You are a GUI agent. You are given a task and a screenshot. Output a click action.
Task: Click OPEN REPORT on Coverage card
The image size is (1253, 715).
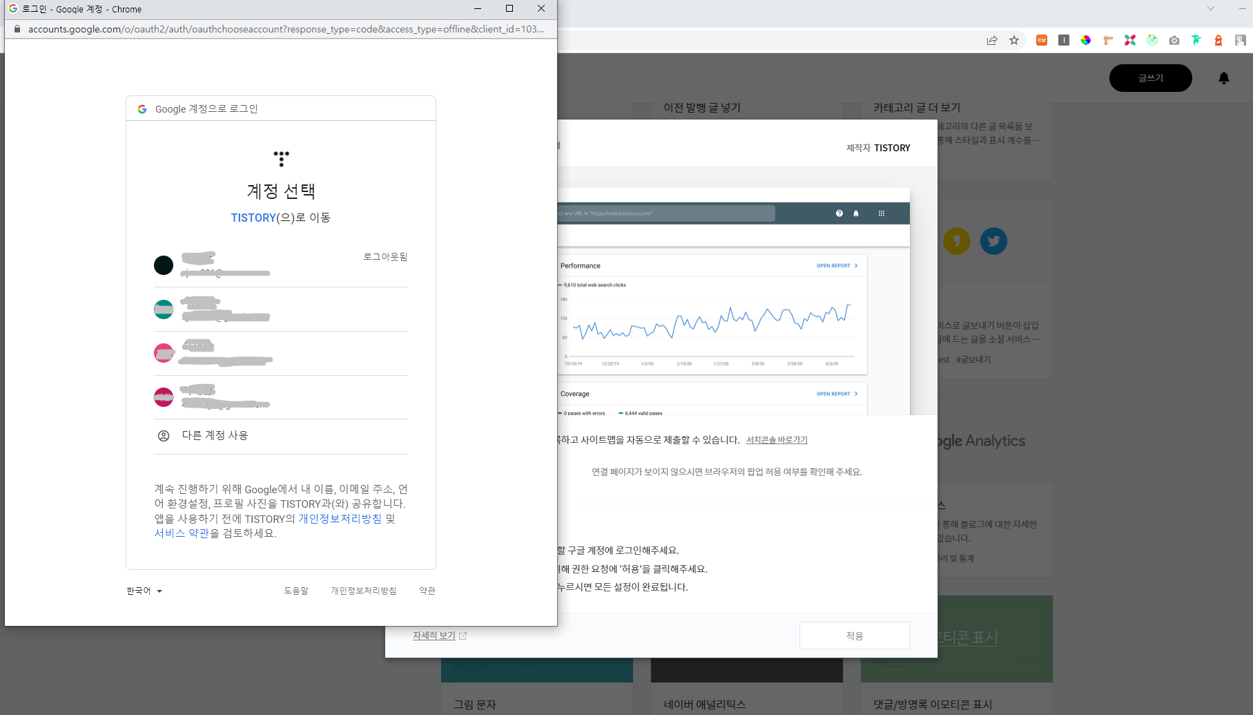[837, 394]
